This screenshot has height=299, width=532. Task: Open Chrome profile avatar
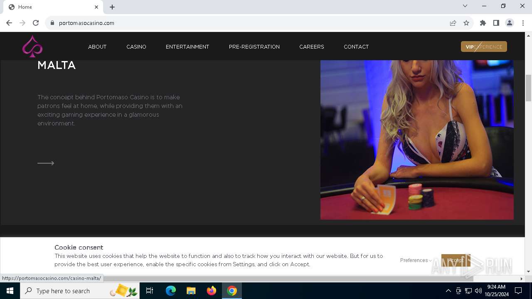tap(510, 23)
